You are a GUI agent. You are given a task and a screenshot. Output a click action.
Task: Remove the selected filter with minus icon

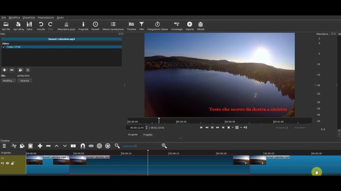tap(12, 70)
